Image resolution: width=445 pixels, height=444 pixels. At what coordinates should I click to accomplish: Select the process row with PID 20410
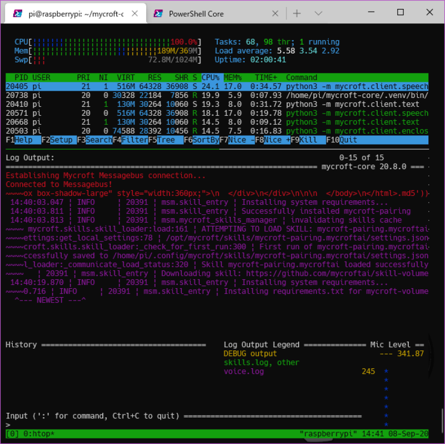tap(217, 104)
